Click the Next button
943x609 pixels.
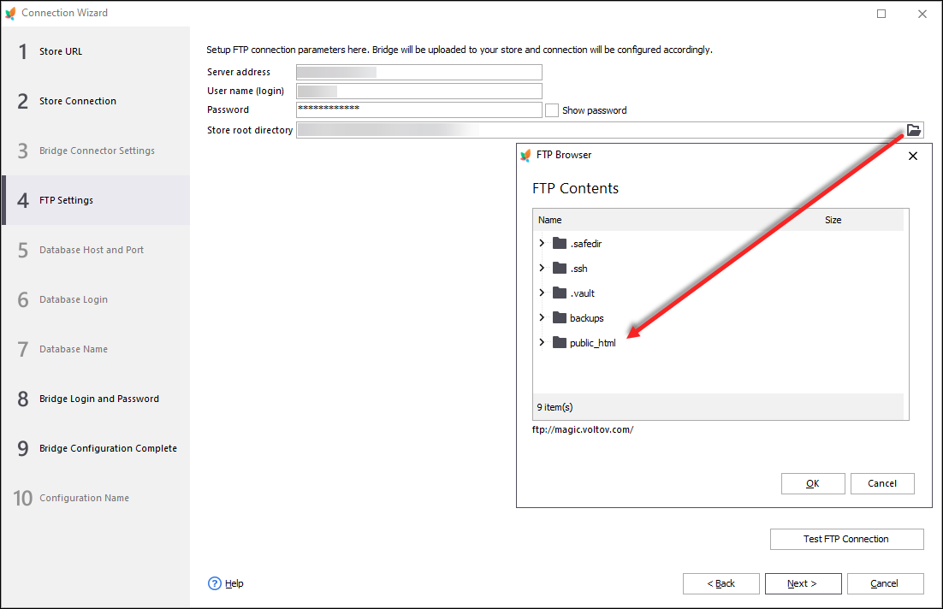pos(803,583)
